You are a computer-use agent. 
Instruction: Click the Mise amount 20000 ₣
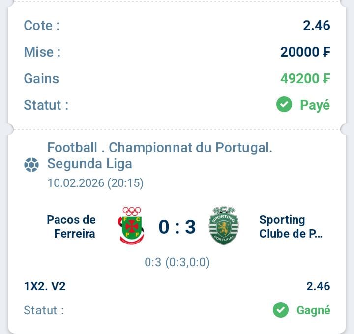click(305, 52)
